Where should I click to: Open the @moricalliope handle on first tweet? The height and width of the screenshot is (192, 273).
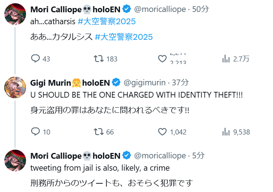[160, 9]
